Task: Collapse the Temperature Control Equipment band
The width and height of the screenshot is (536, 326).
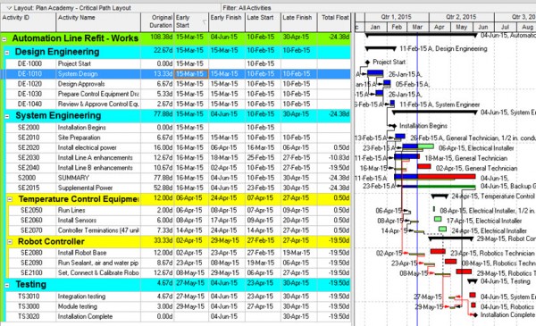Action: coord(10,199)
